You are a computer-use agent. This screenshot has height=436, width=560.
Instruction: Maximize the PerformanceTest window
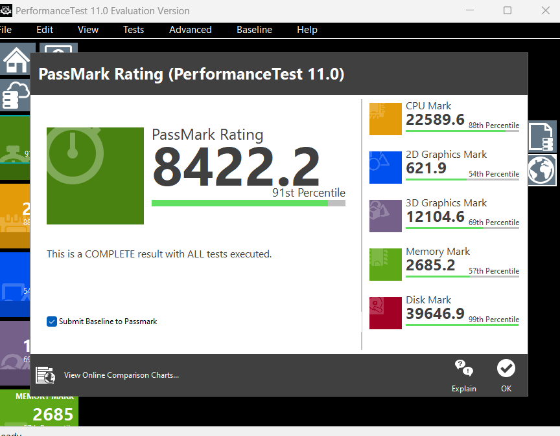pos(507,10)
